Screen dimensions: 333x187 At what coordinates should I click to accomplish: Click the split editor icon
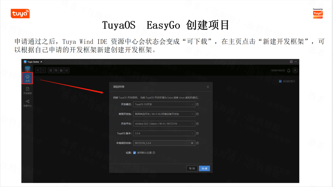pyautogui.click(x=291, y=62)
